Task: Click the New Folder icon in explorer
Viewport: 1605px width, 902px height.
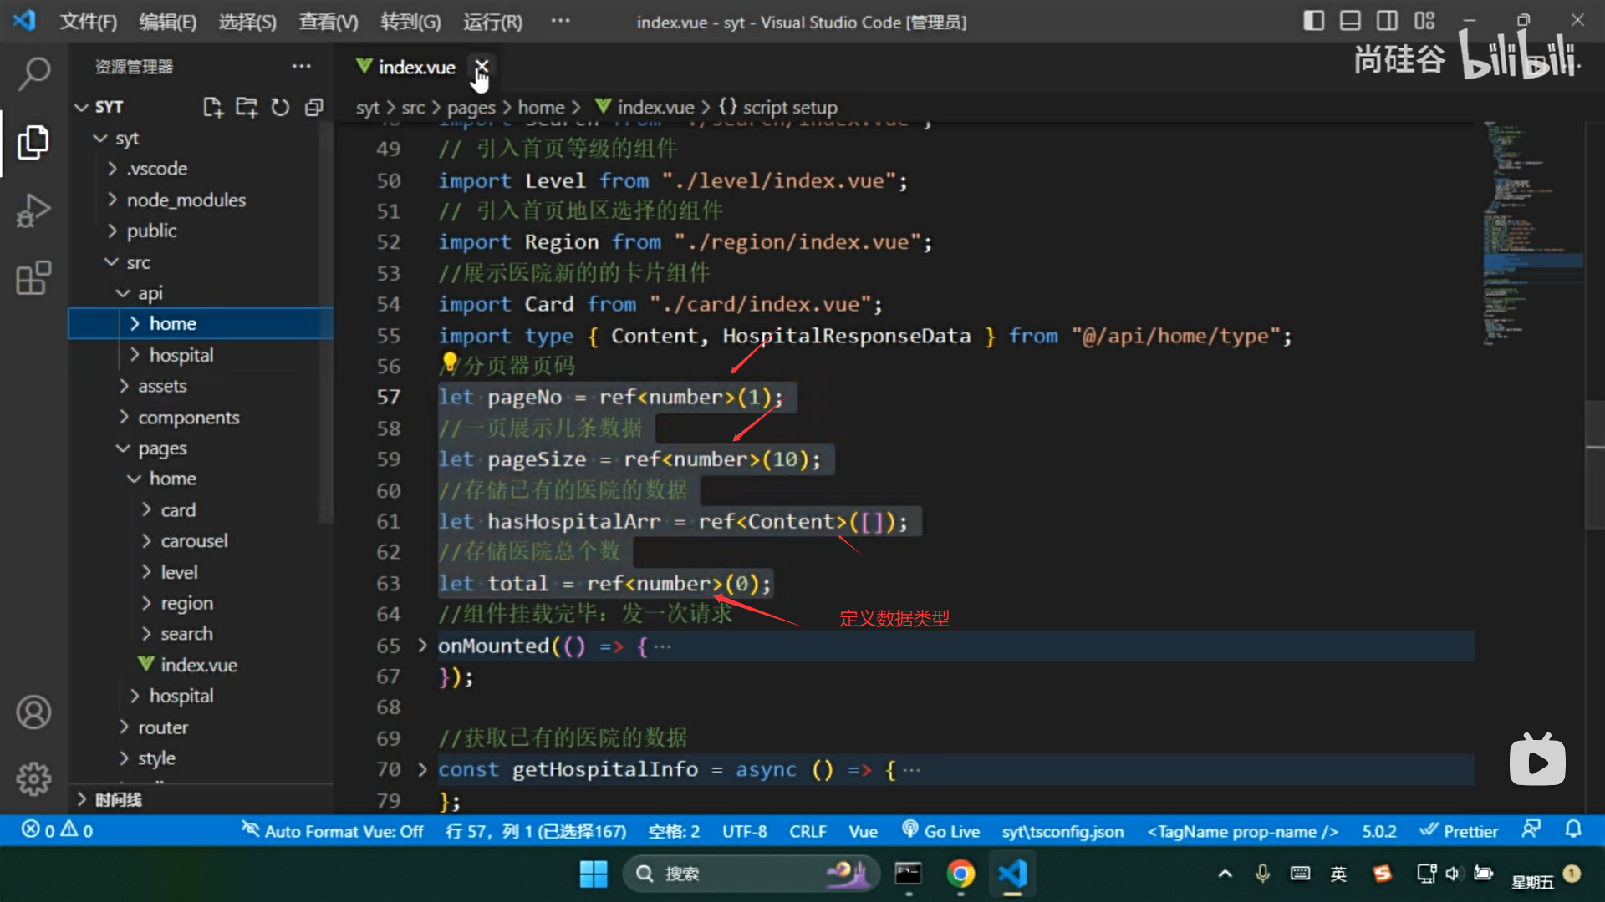Action: click(x=246, y=107)
